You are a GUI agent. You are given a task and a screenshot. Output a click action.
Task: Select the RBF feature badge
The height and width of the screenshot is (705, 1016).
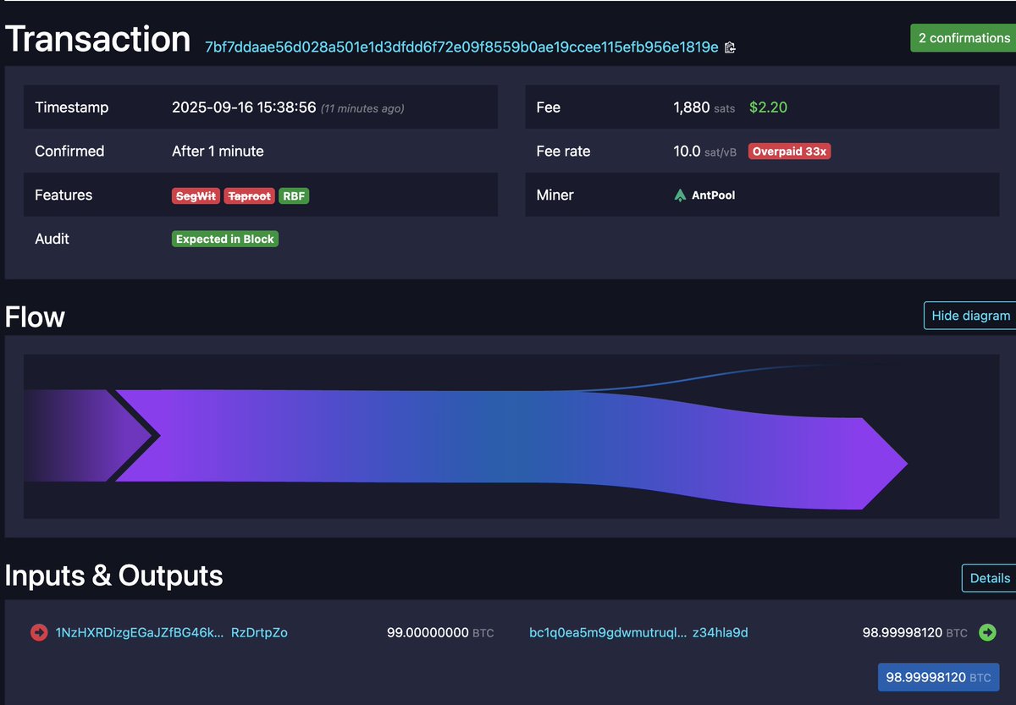coord(293,196)
